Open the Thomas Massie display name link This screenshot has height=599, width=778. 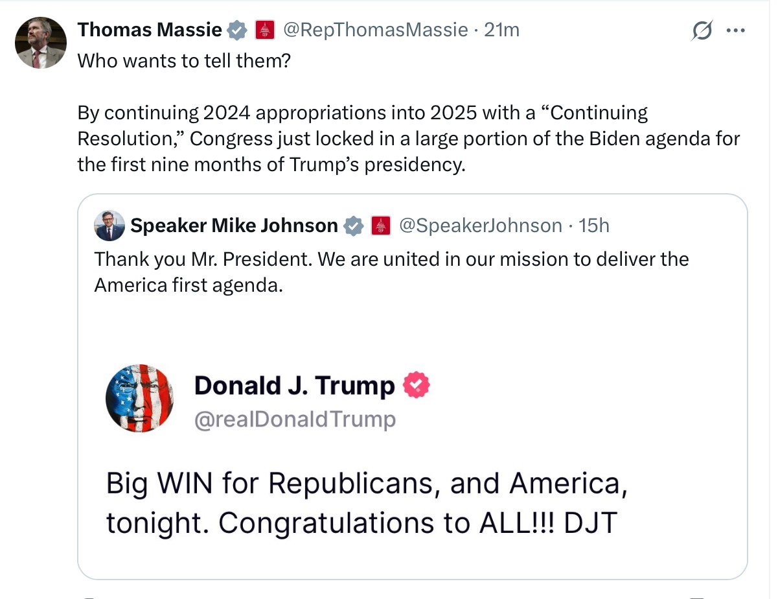click(150, 29)
